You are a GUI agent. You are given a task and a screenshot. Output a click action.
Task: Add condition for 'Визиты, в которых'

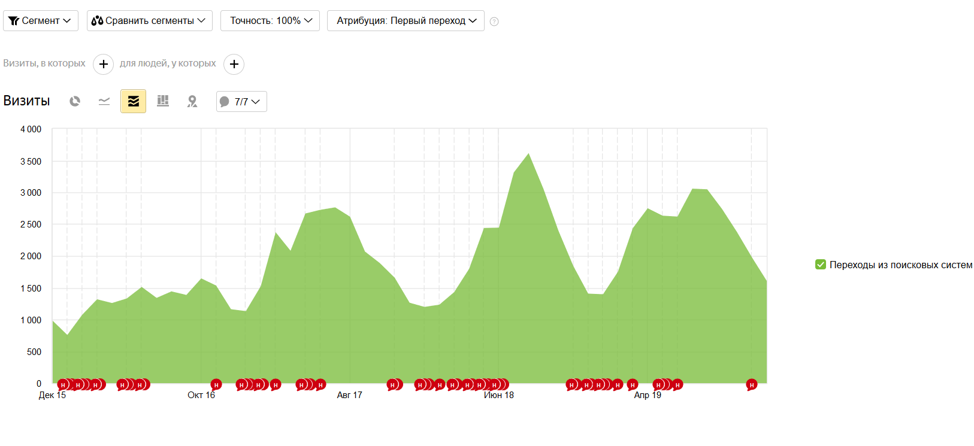103,64
